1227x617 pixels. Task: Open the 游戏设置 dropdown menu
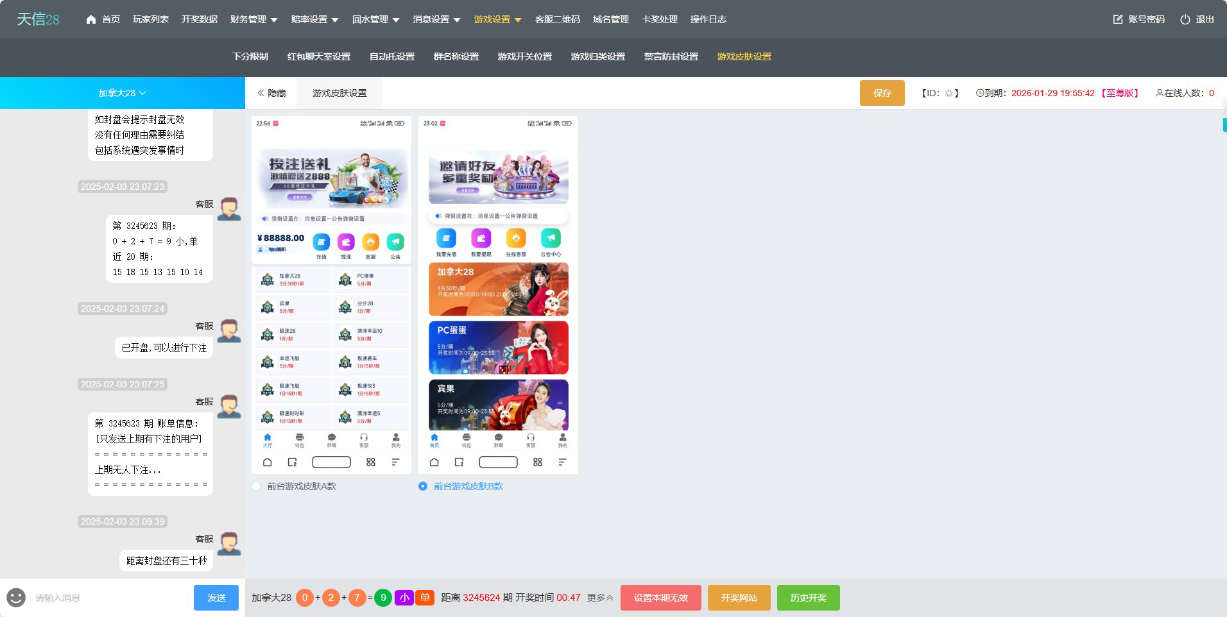point(498,19)
